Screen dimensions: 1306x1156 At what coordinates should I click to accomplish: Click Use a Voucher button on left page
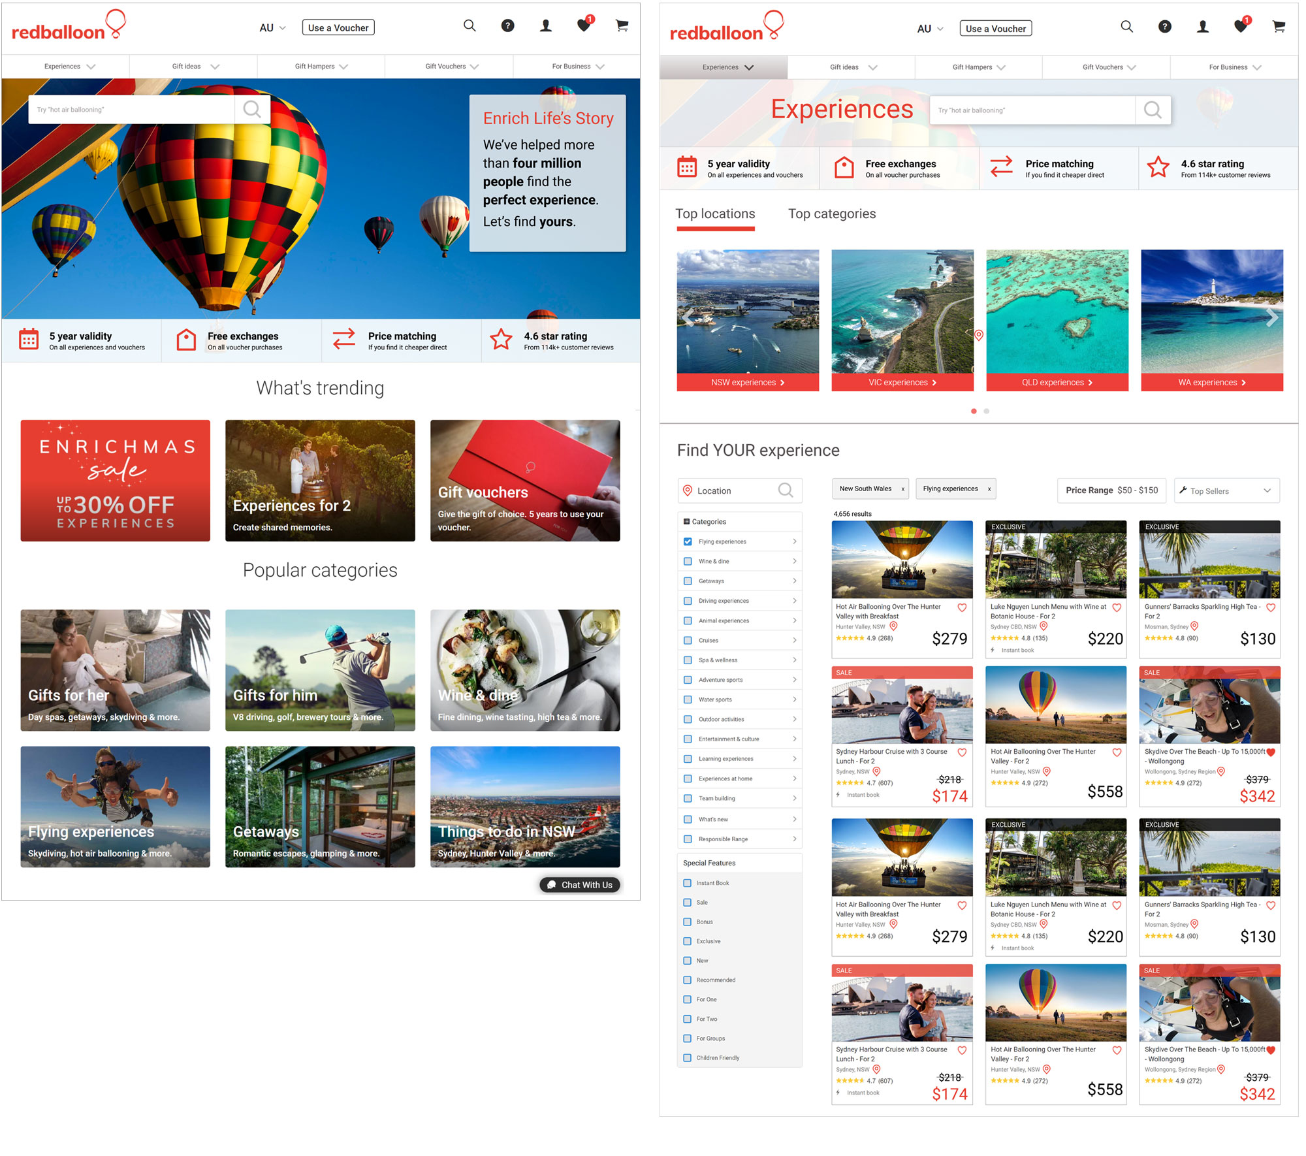point(338,27)
